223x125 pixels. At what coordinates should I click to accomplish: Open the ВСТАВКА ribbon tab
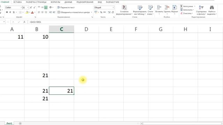17,2
